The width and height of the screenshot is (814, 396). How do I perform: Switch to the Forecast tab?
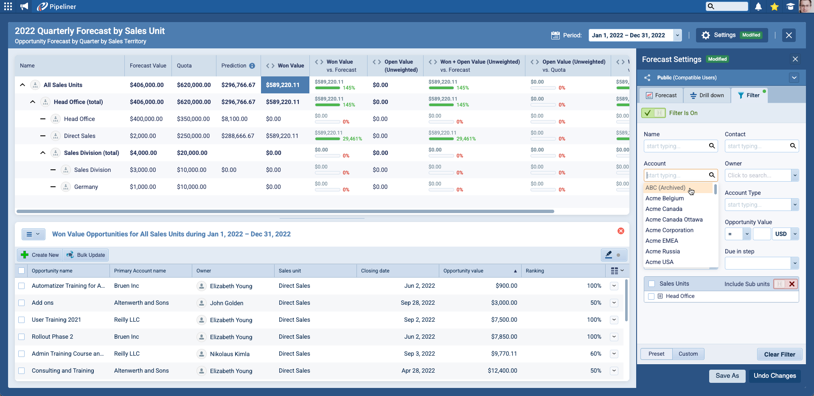(x=661, y=95)
